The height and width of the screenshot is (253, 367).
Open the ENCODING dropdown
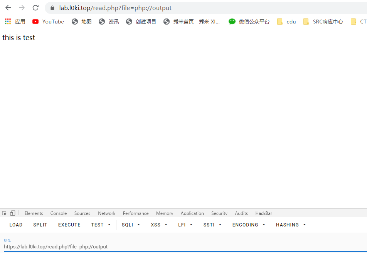[x=249, y=225]
